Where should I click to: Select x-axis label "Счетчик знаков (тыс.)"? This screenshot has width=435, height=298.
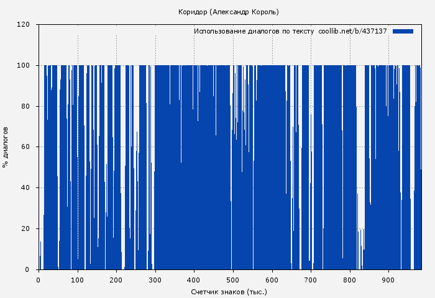point(228,291)
